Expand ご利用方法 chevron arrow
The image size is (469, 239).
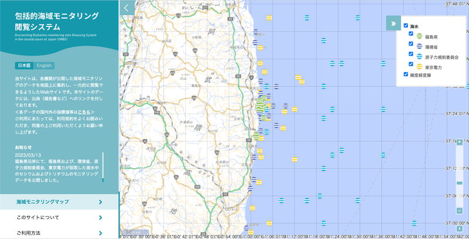pyautogui.click(x=100, y=233)
